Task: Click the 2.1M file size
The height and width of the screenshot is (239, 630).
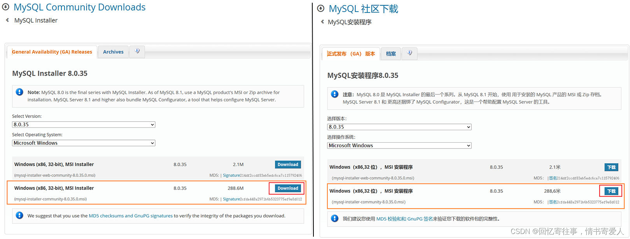Action: [x=238, y=164]
